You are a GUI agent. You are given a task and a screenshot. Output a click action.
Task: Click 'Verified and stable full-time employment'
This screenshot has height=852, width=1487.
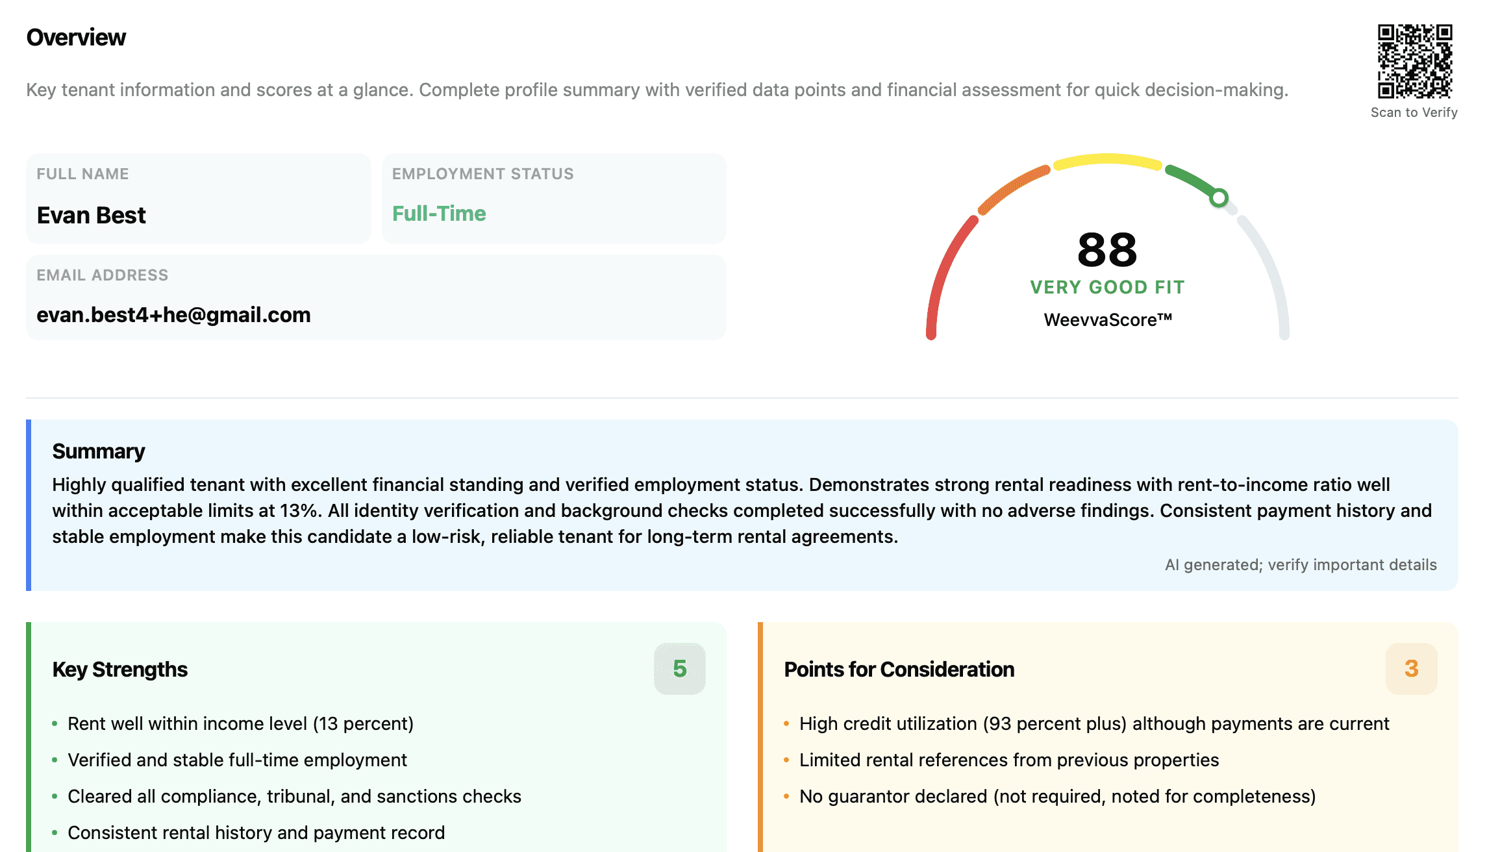(x=238, y=760)
